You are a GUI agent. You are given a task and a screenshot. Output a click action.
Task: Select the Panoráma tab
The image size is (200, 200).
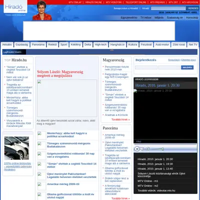tap(38, 44)
